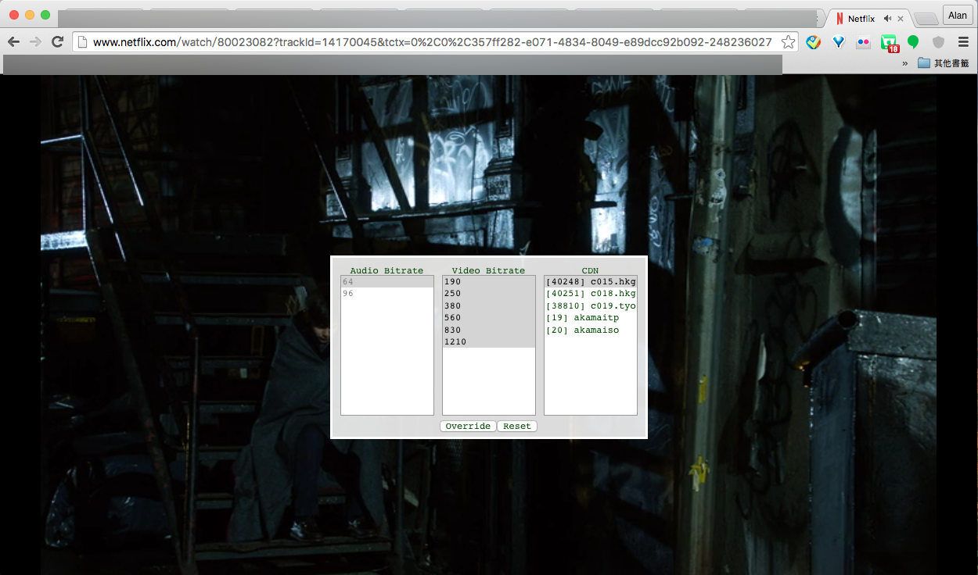Select video bitrate 190
The height and width of the screenshot is (575, 978).
coord(489,281)
